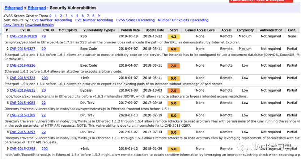Screen dimensions: 301x160
Task: Filter CVSS scores greater than 1
Action: click(56, 16)
